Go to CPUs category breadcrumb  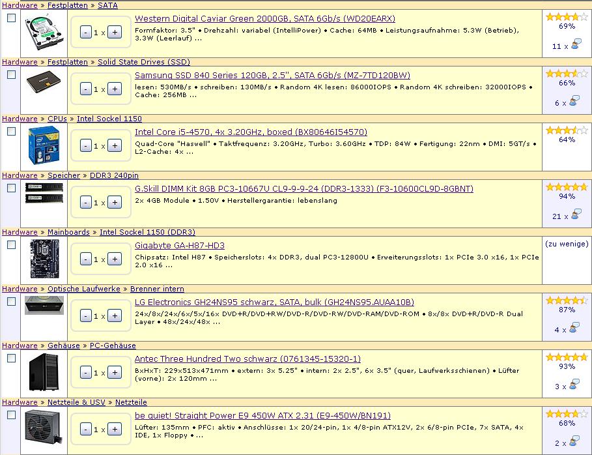pos(57,119)
